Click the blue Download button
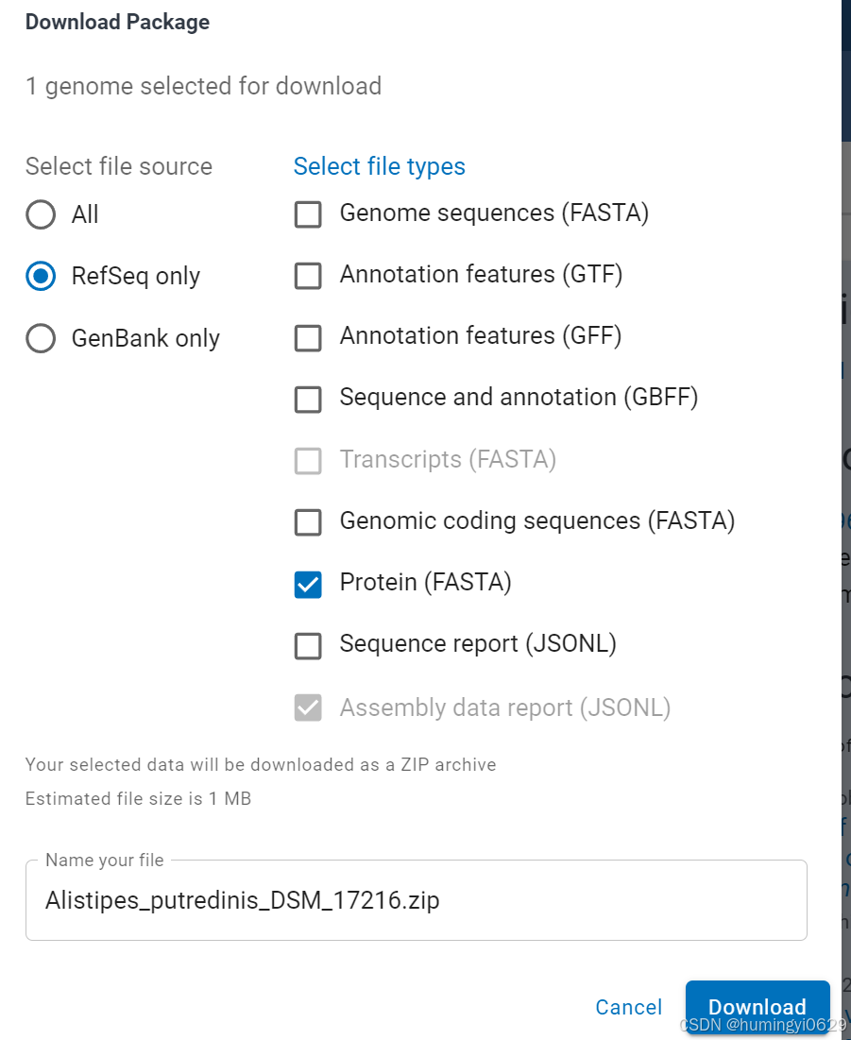The image size is (851, 1040). point(757,1007)
